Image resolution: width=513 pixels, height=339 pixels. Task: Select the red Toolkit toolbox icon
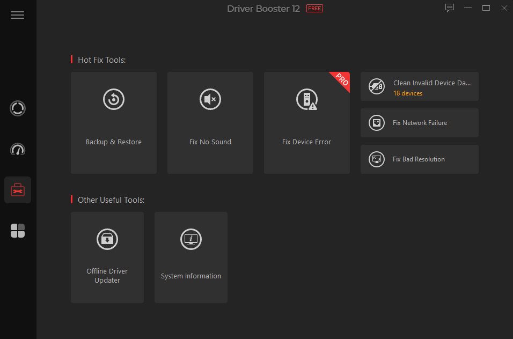(18, 189)
